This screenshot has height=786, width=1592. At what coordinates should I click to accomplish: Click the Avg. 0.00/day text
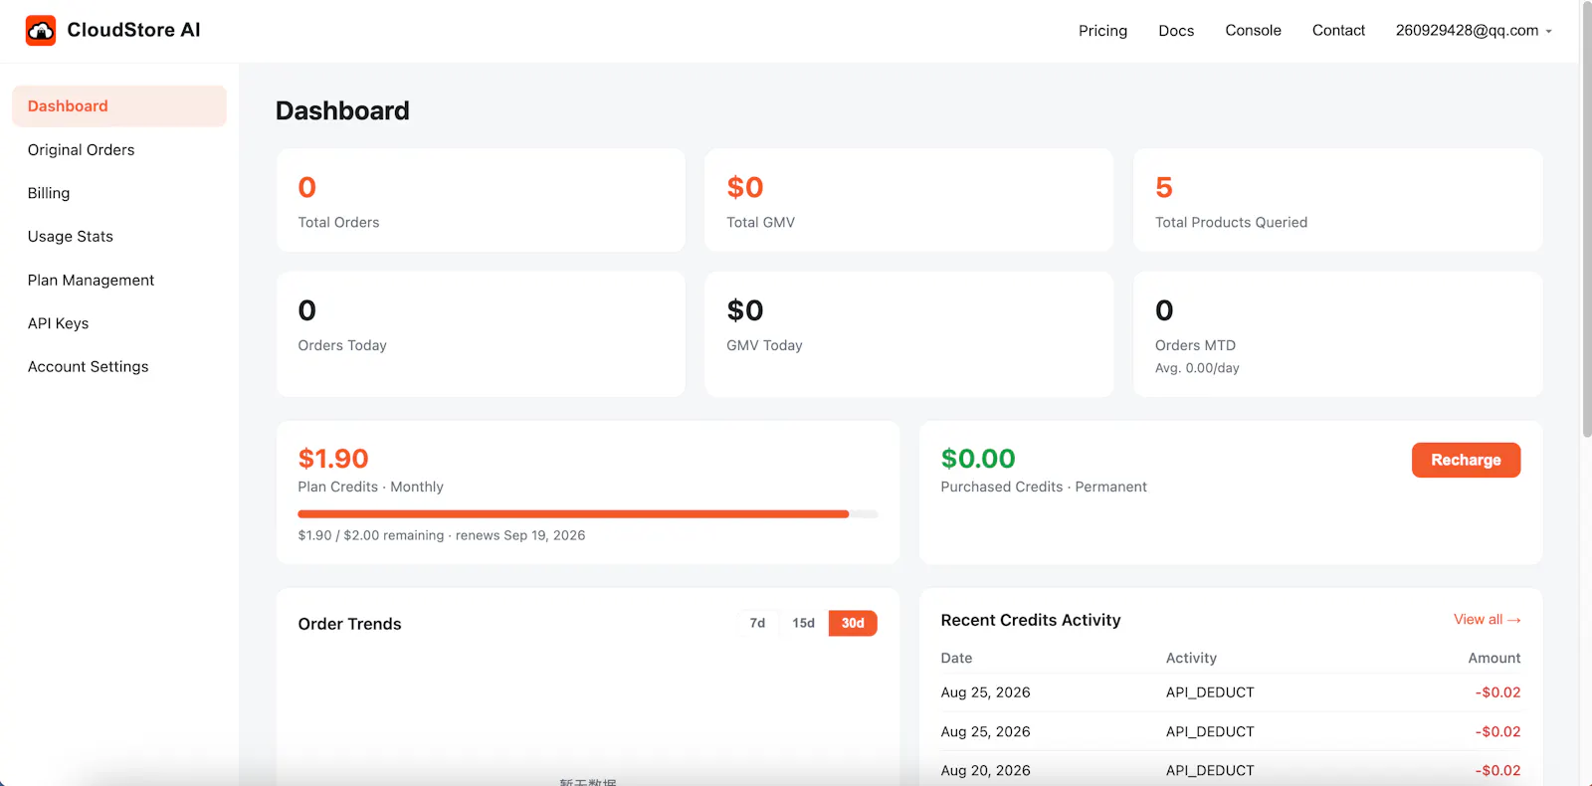[x=1197, y=368]
